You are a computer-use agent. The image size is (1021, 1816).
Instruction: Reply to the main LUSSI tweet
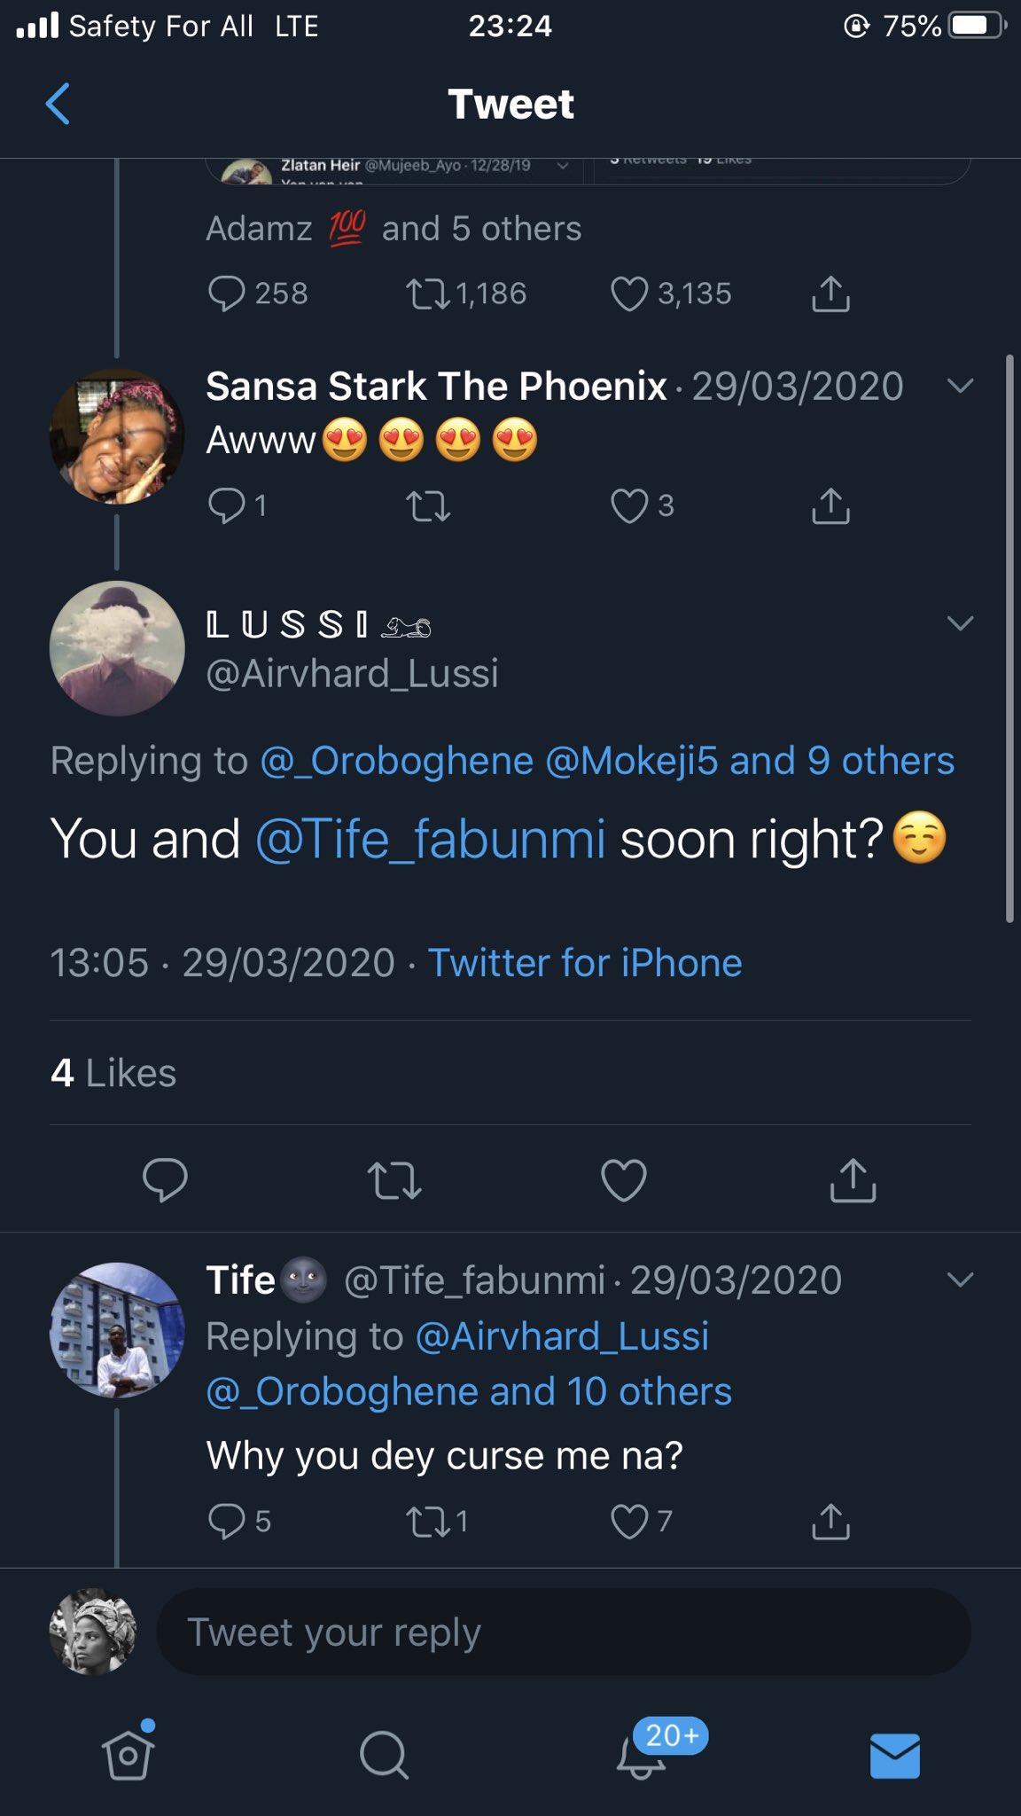tap(165, 1180)
